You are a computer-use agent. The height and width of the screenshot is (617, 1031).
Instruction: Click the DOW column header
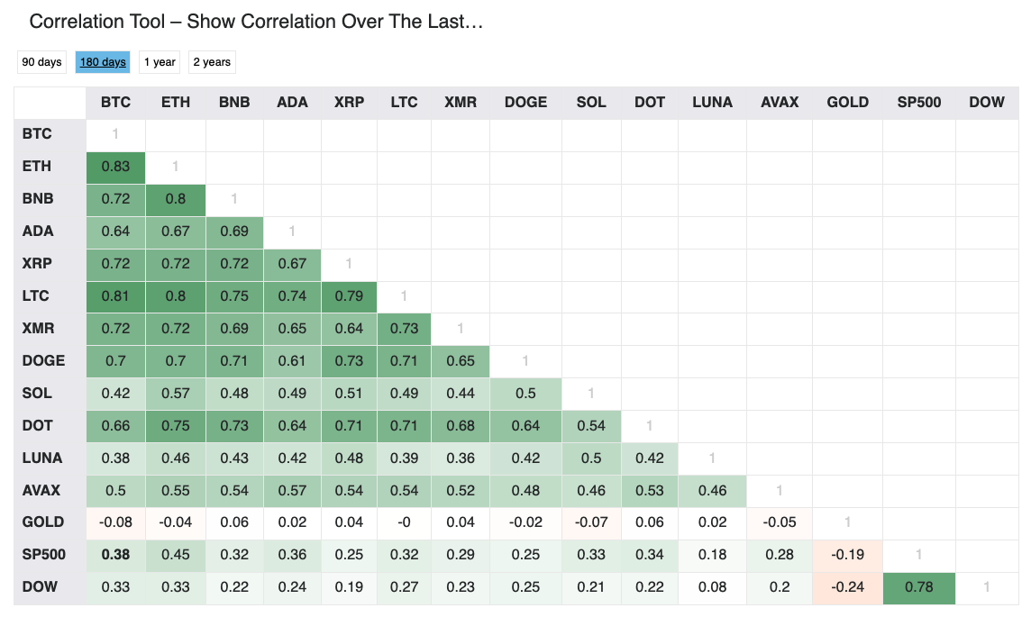(x=986, y=103)
